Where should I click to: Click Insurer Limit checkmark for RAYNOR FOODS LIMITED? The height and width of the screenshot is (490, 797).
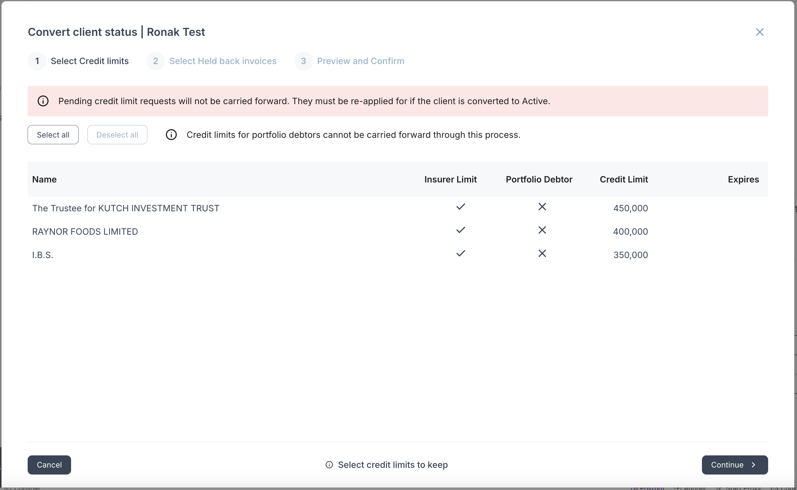(x=460, y=230)
